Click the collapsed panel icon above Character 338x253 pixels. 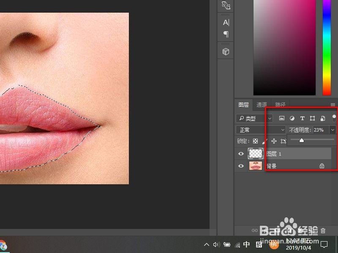tap(226, 5)
